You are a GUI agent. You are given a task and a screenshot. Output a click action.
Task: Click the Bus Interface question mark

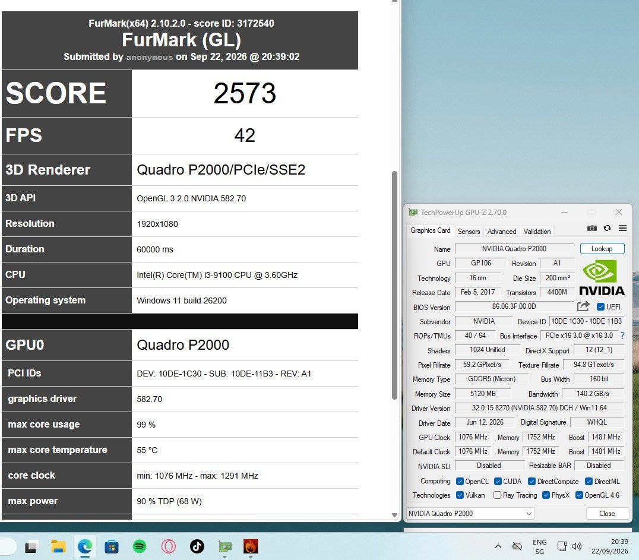point(622,336)
